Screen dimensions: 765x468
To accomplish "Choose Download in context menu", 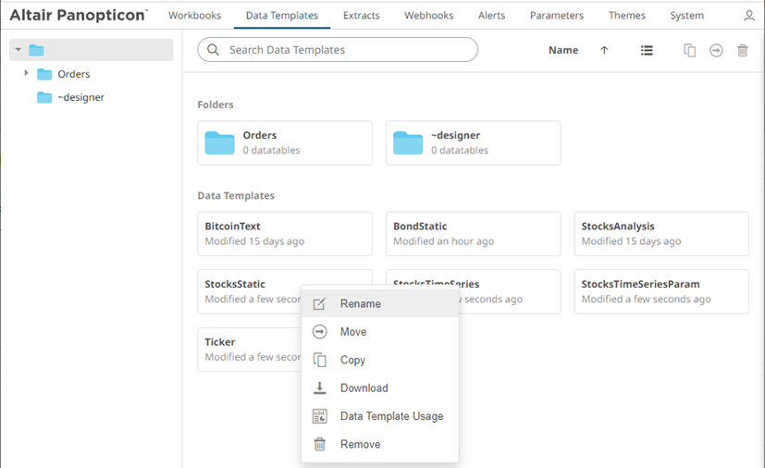I will point(364,388).
